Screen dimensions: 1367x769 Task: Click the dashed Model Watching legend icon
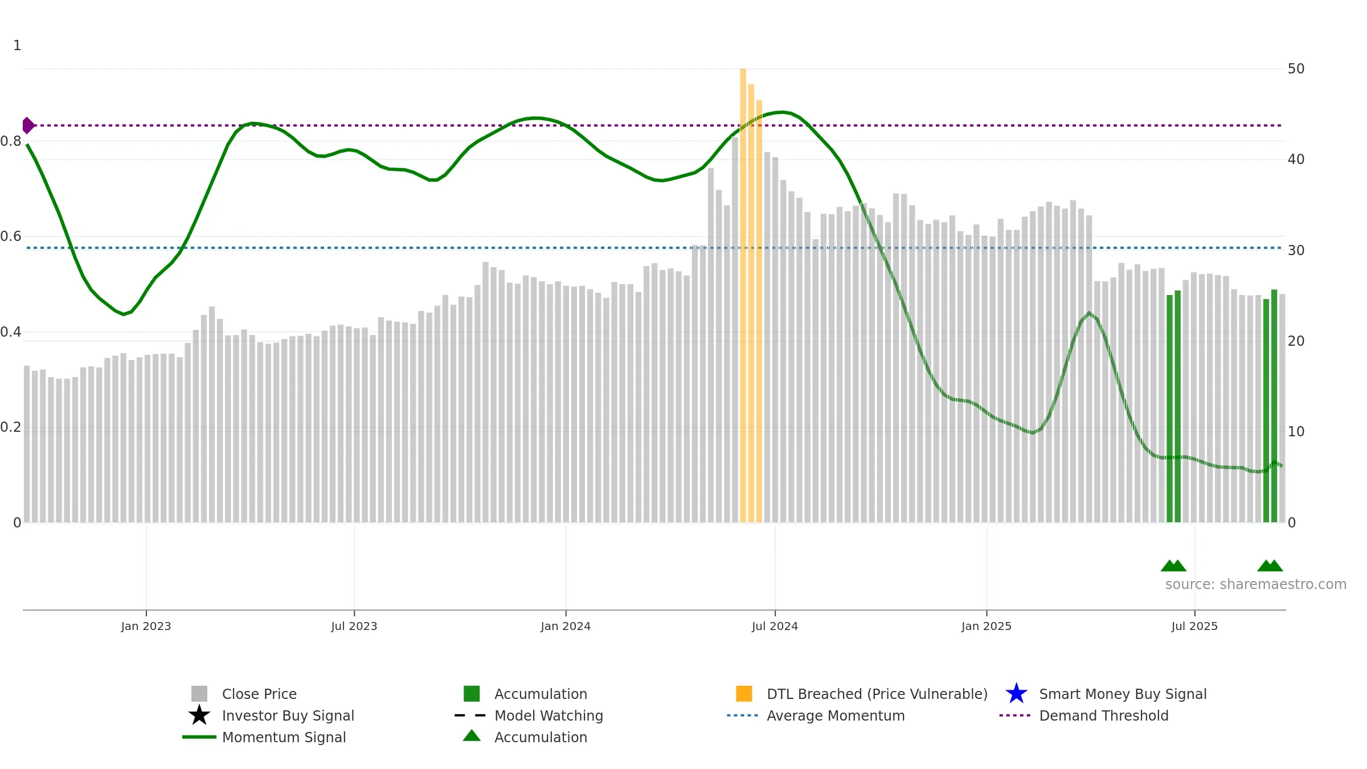tap(470, 715)
